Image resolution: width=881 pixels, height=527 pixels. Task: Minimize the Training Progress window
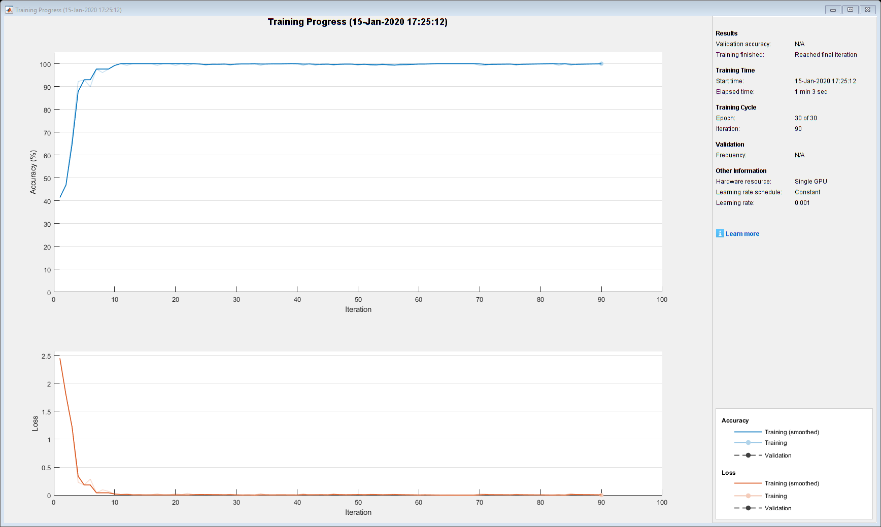coord(833,10)
